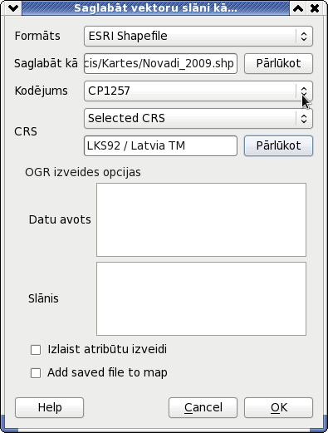Click the Help button
The width and height of the screenshot is (328, 433).
(49, 407)
